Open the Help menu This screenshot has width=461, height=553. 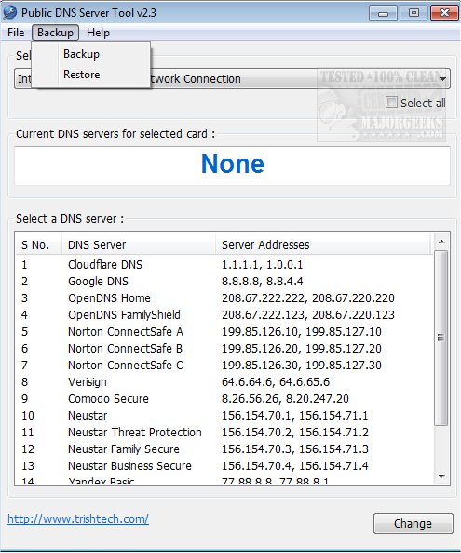point(98,33)
